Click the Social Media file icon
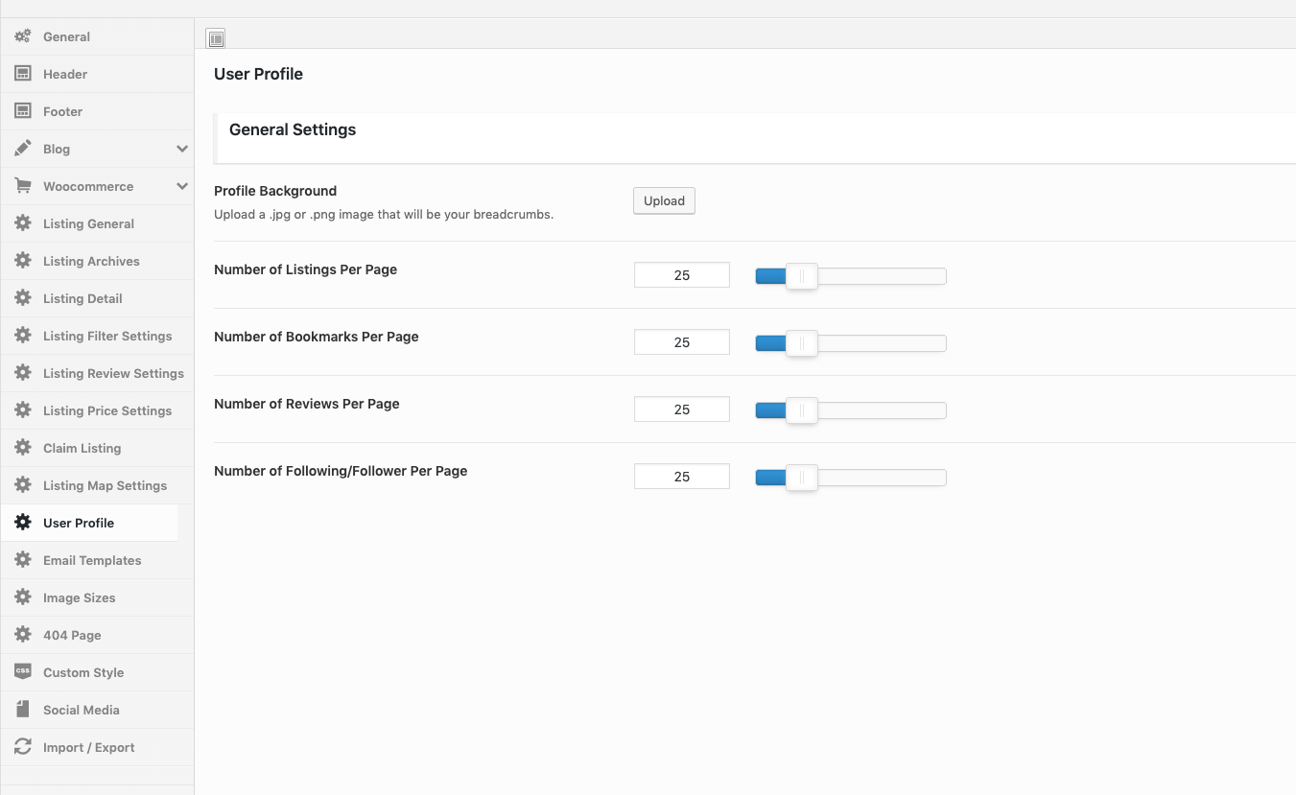Image resolution: width=1296 pixels, height=795 pixels. point(23,710)
